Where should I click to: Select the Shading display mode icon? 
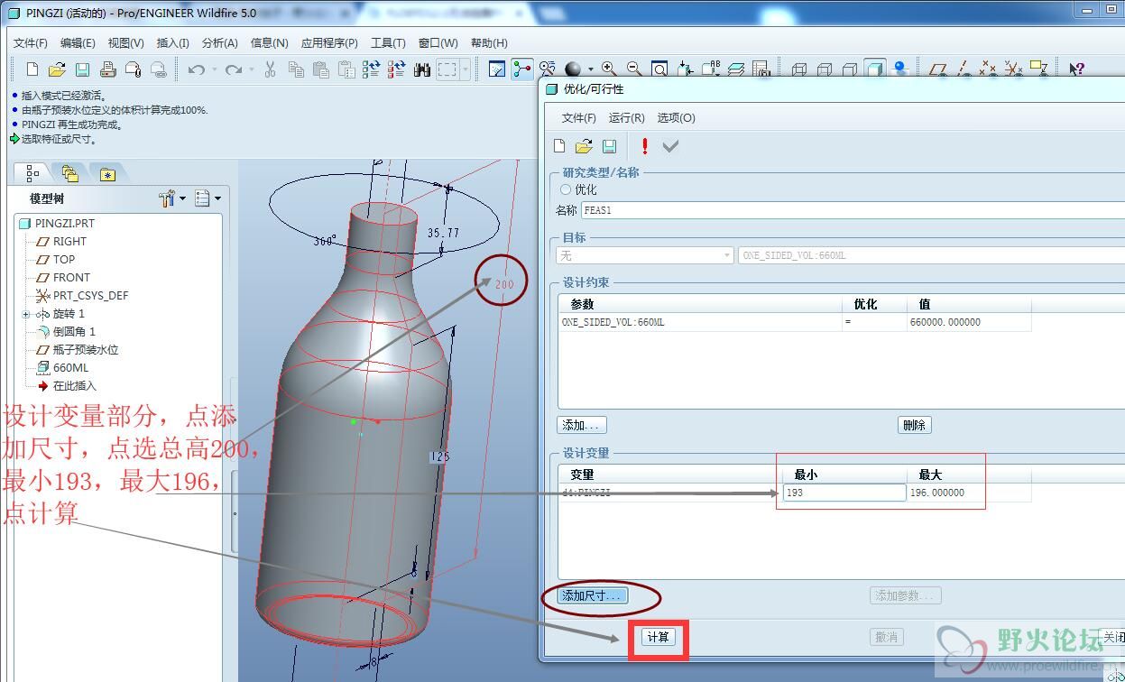874,69
